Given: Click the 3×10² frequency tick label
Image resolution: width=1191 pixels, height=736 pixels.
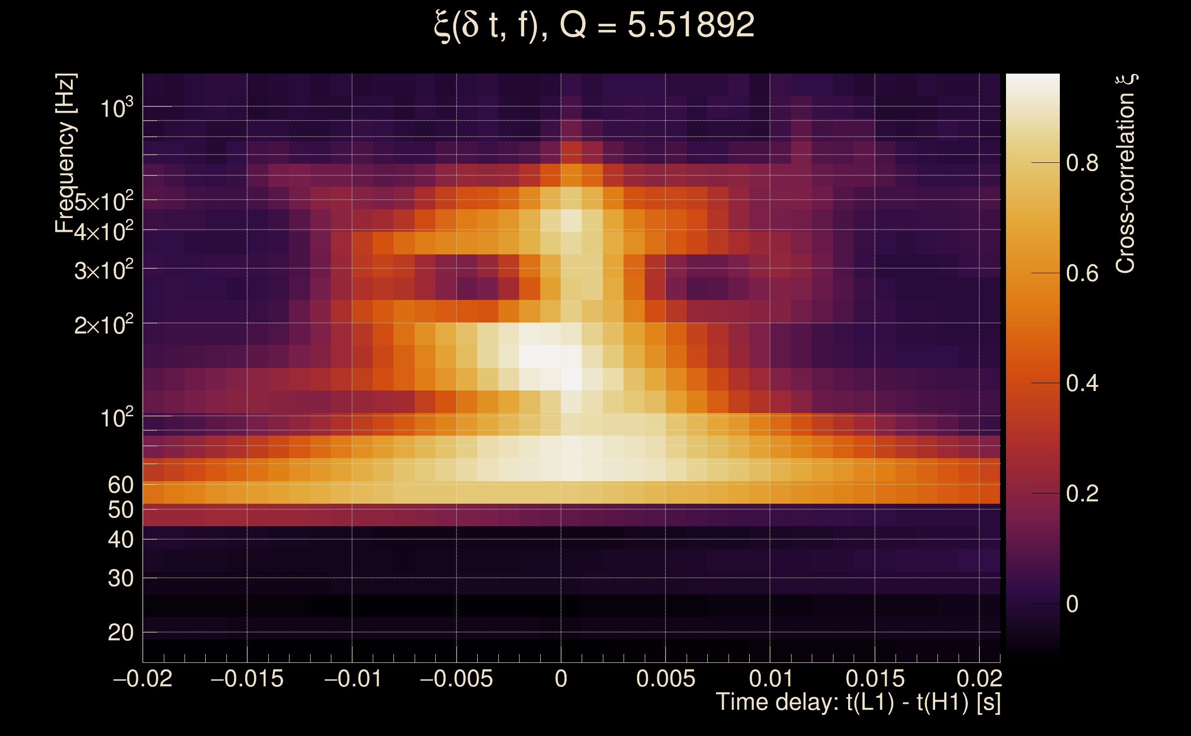Looking at the screenshot, I should [x=104, y=270].
